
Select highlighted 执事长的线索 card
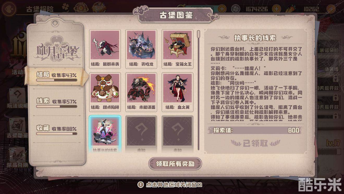[x=105, y=134]
